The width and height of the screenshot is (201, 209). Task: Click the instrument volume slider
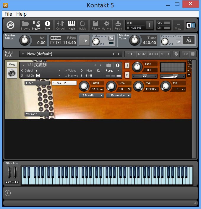pyautogui.click(x=173, y=76)
